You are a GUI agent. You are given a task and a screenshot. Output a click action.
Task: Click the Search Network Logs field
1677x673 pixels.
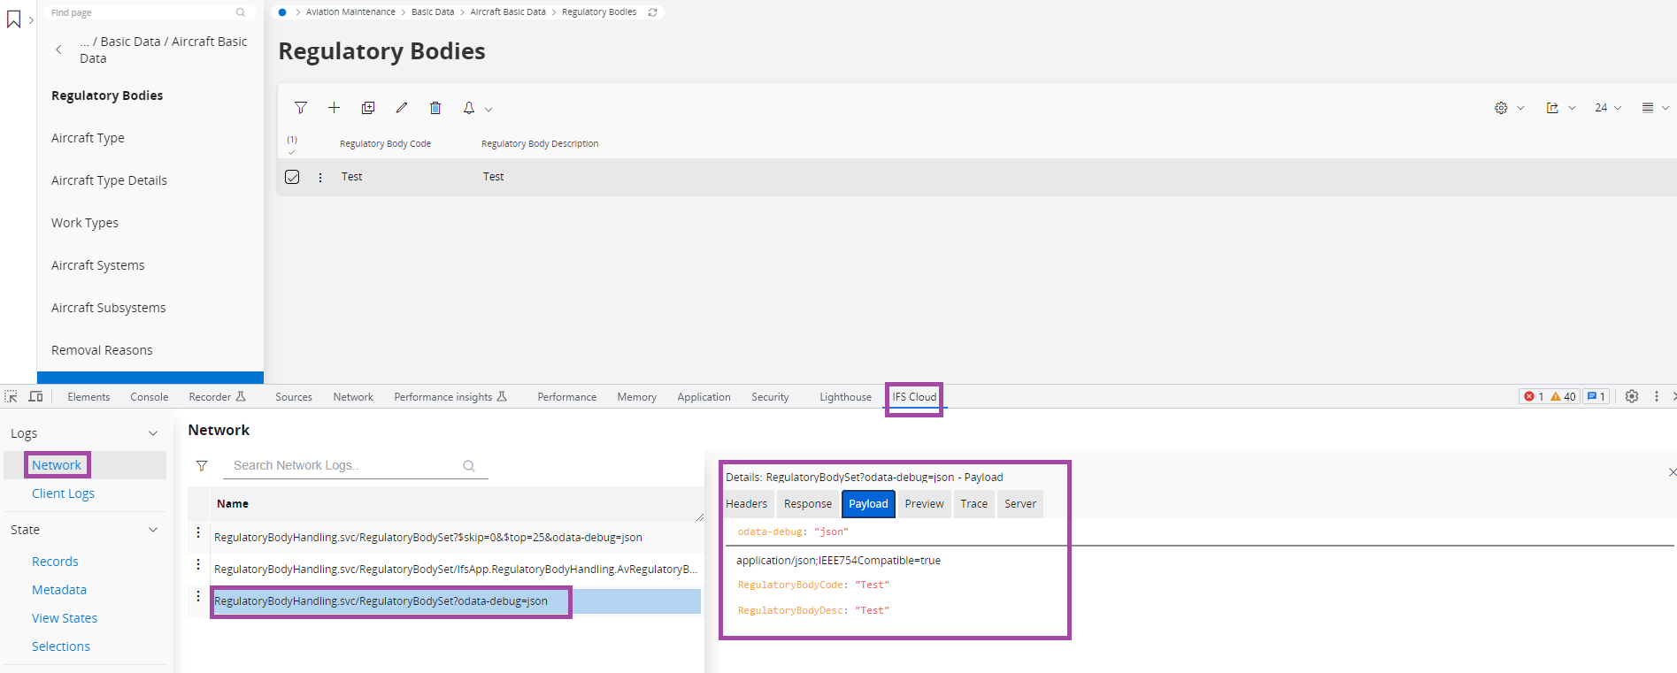[345, 465]
